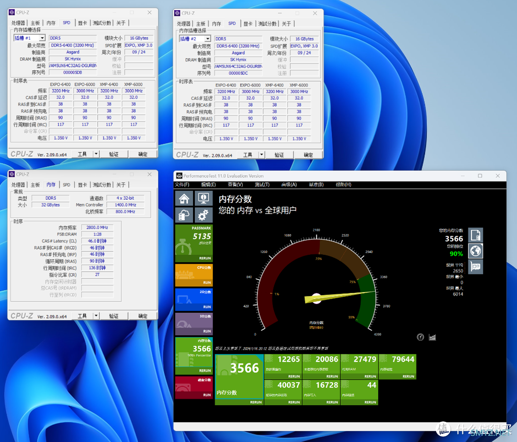Click the CPU-Z app icon in slot #1 window

[12, 12]
